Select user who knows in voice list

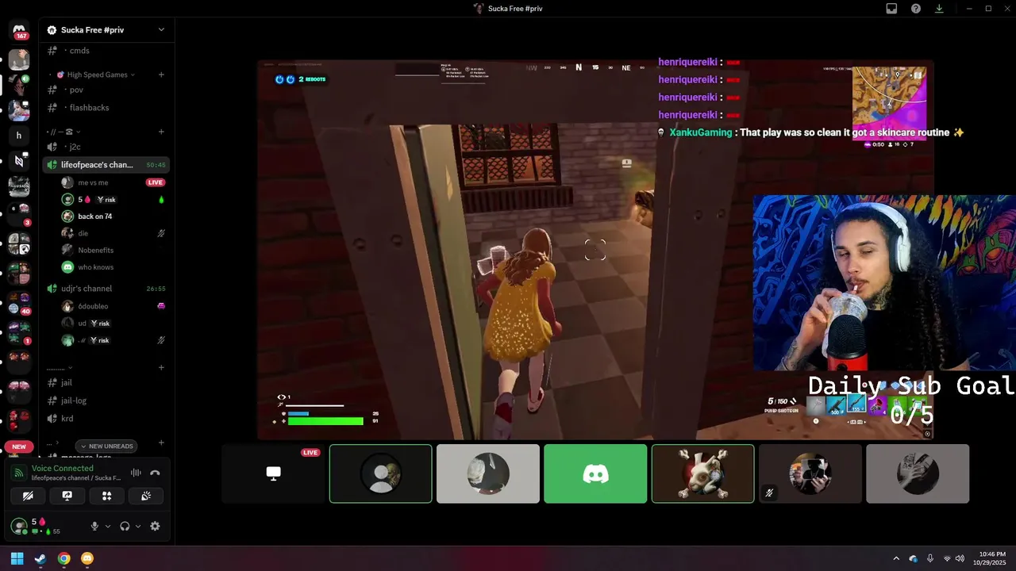tap(95, 267)
